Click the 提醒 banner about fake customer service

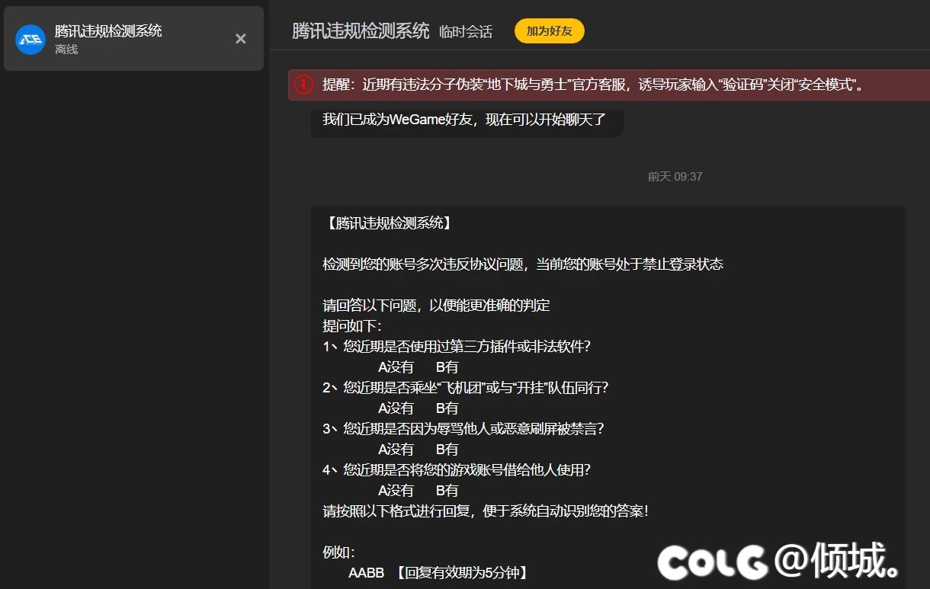(x=609, y=85)
